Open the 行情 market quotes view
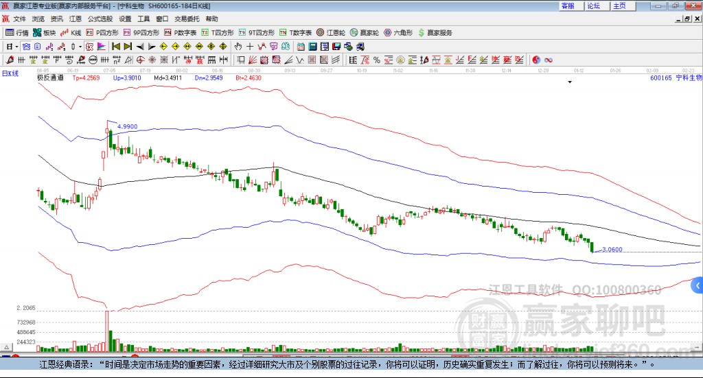Screen dimensions: 703x378 pyautogui.click(x=17, y=33)
